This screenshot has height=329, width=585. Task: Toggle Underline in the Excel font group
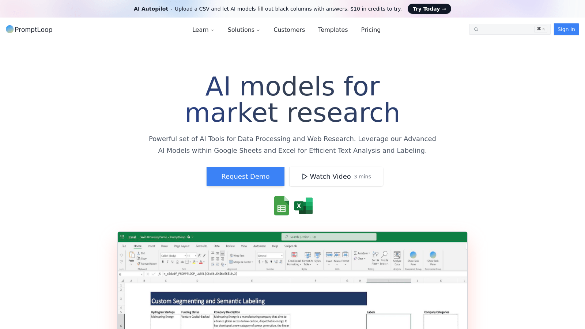(x=173, y=262)
